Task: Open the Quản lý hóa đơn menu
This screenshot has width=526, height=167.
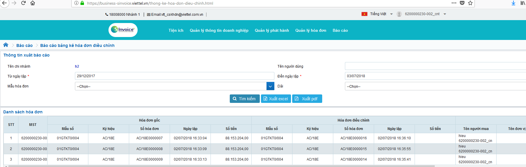Action: coord(311,30)
